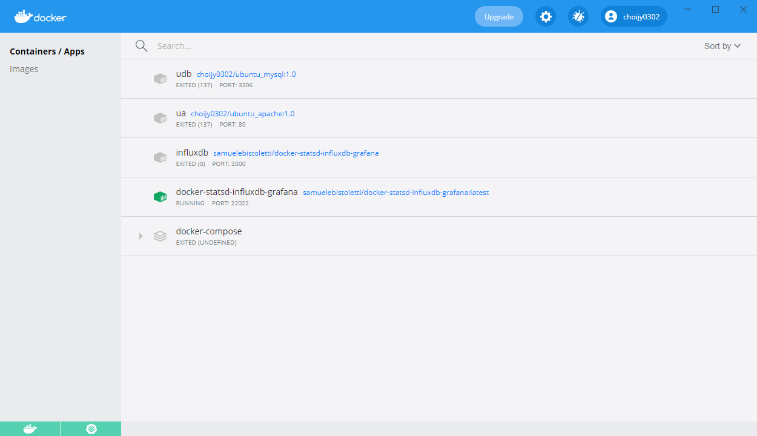The width and height of the screenshot is (757, 436).
Task: Maximize the Docker Desktop window
Action: [715, 9]
